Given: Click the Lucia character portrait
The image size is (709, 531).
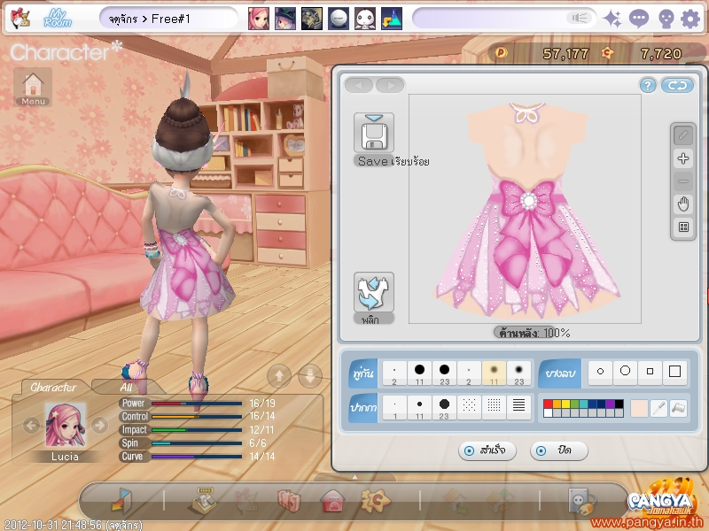Looking at the screenshot, I should [x=65, y=426].
